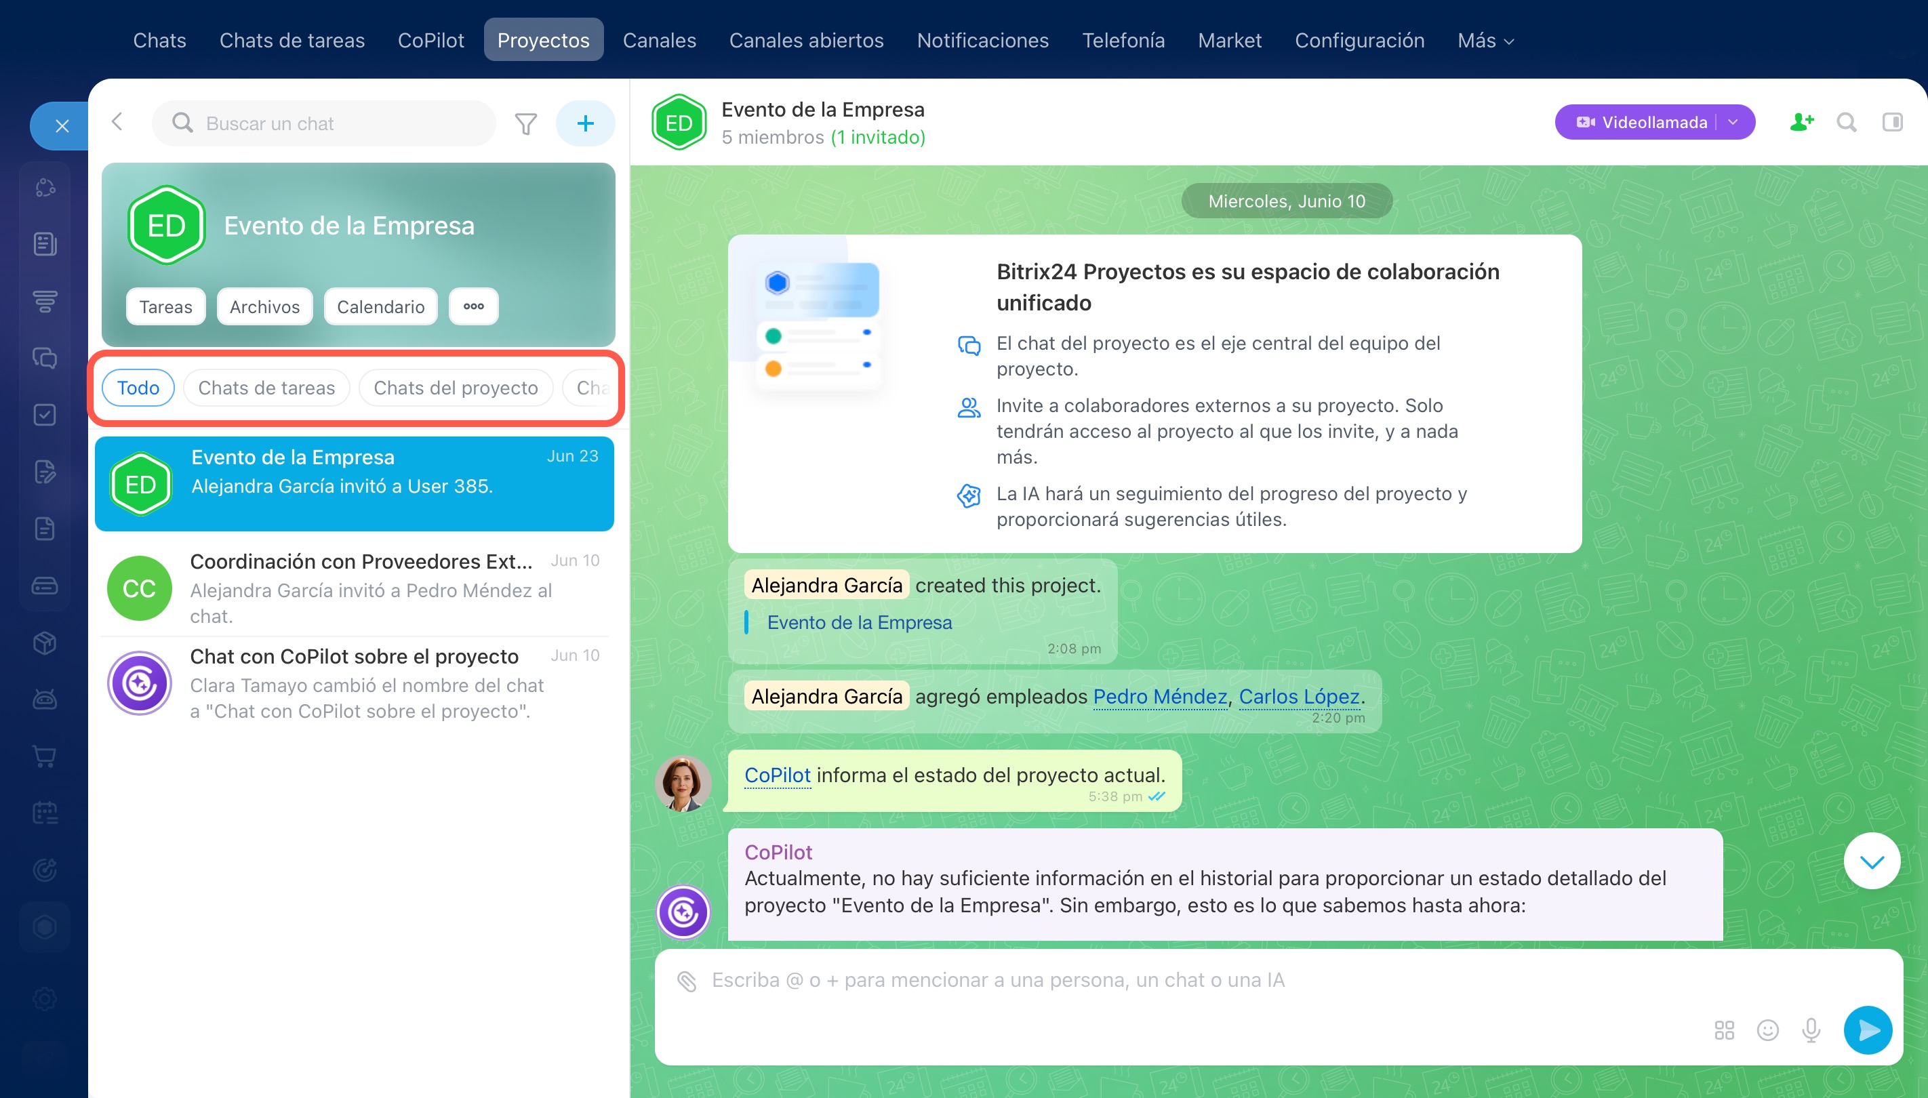Open the Chat con CoPilot sobre el proyecto
Viewport: 1928px width, 1098px height.
click(x=355, y=683)
